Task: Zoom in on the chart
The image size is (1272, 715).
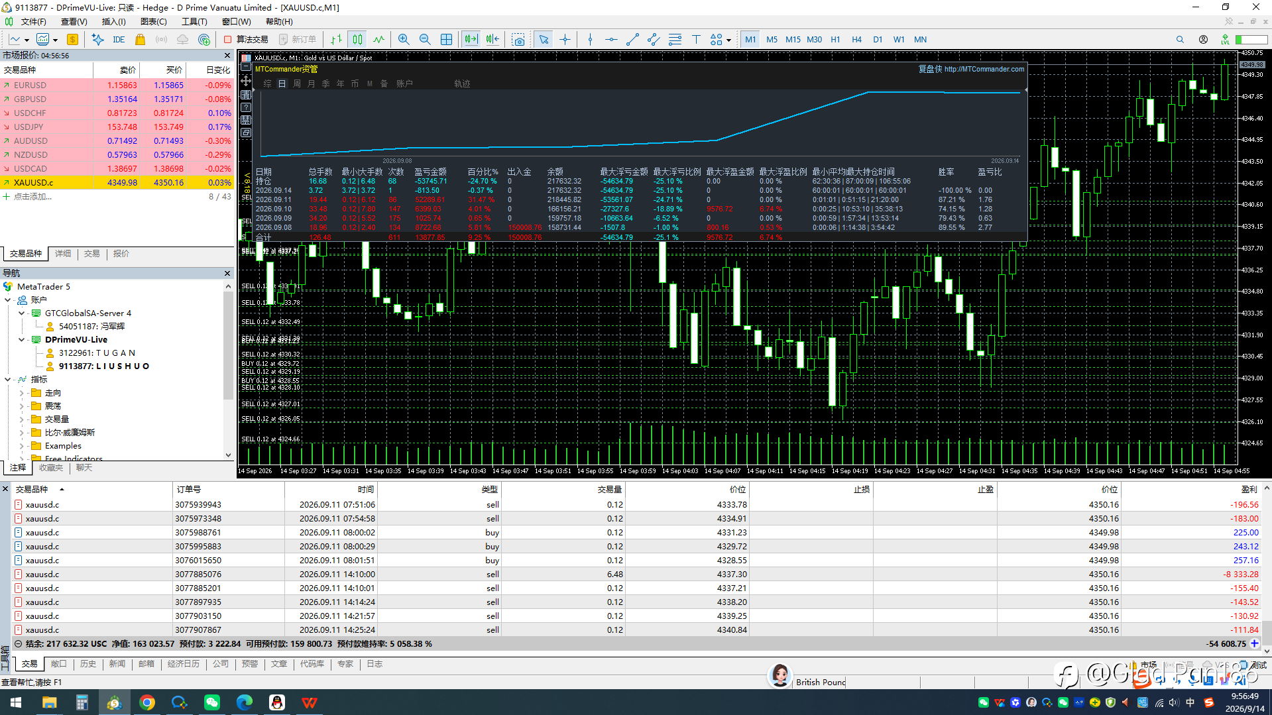Action: [x=404, y=40]
